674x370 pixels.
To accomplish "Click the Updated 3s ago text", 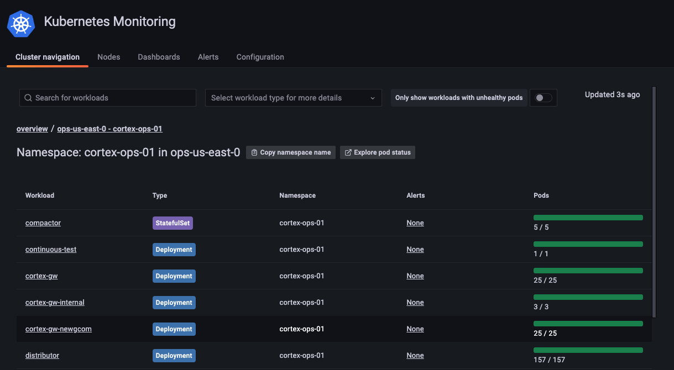I will point(613,94).
